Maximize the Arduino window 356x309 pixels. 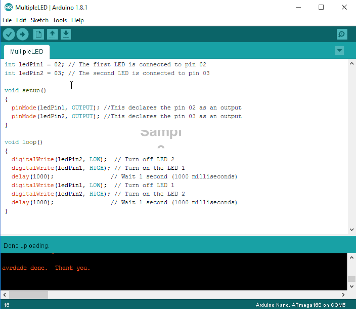321,7
